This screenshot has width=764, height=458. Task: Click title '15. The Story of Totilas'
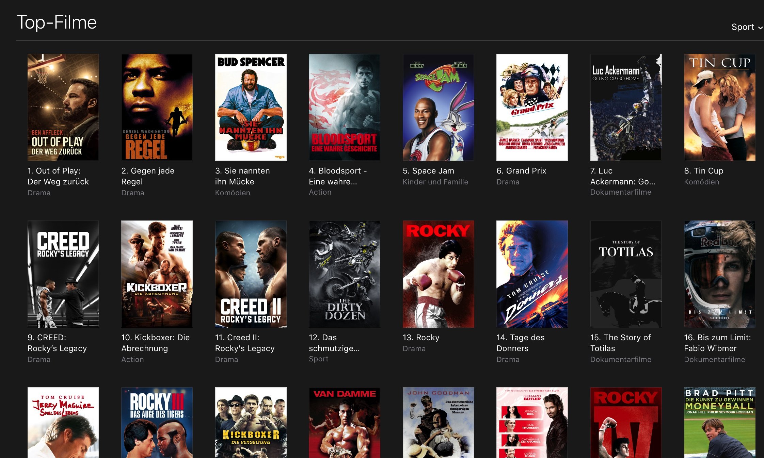(620, 343)
